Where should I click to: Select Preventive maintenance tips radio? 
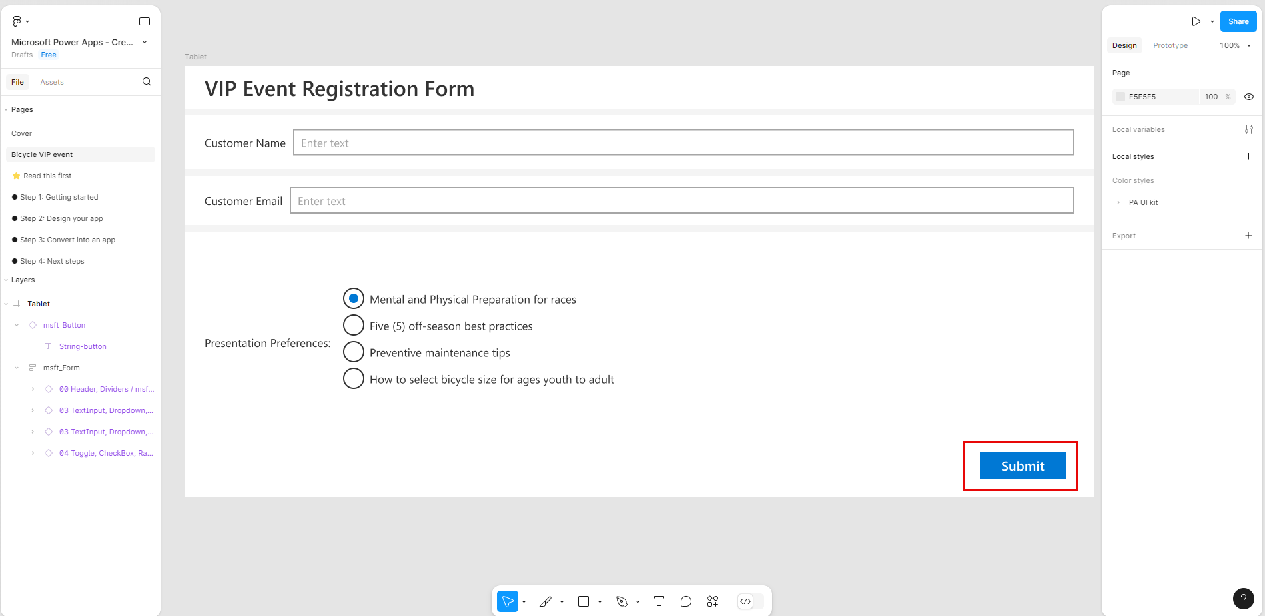tap(354, 352)
